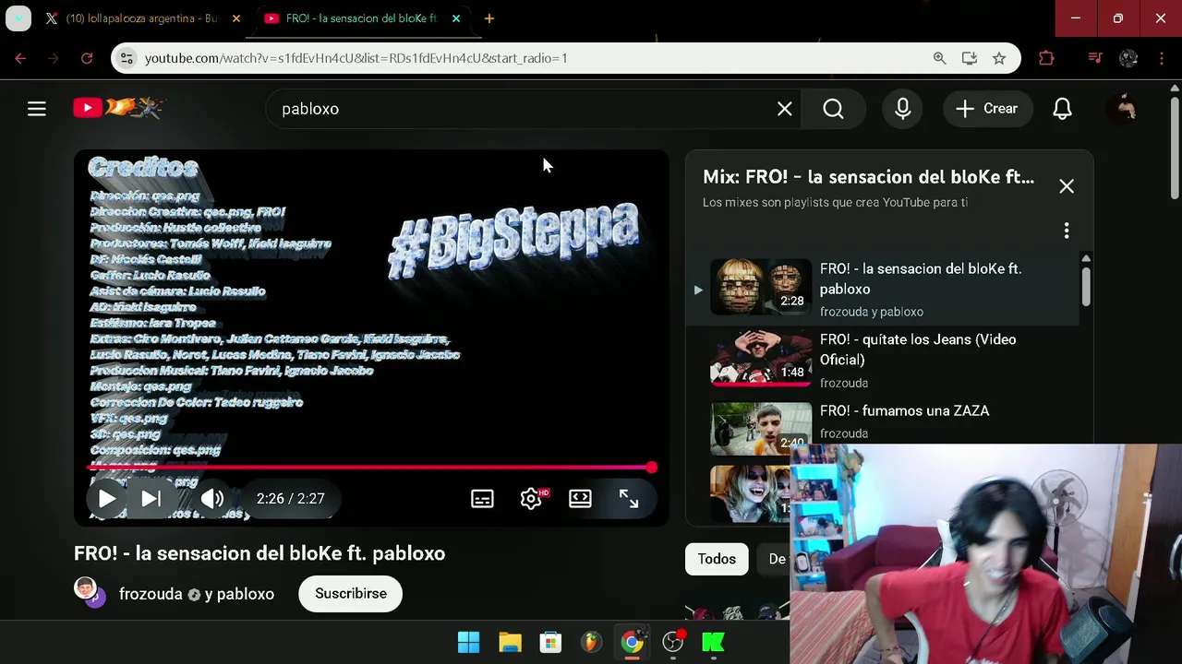
Task: Open the notifications bell
Action: pyautogui.click(x=1062, y=109)
